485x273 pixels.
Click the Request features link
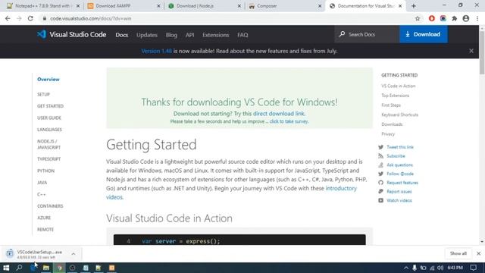[x=402, y=183]
